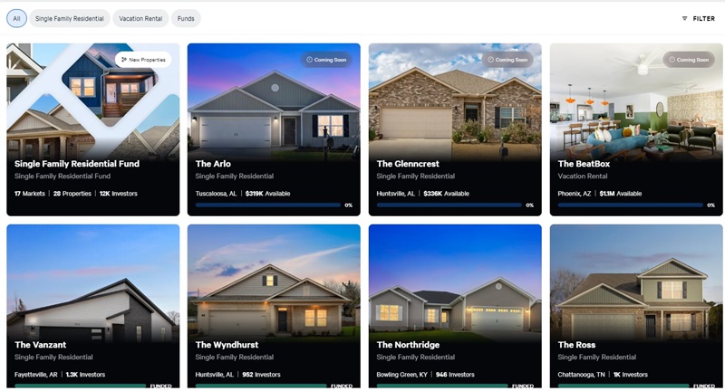The height and width of the screenshot is (391, 725).
Task: Click the New Properties badge
Action: (x=143, y=60)
